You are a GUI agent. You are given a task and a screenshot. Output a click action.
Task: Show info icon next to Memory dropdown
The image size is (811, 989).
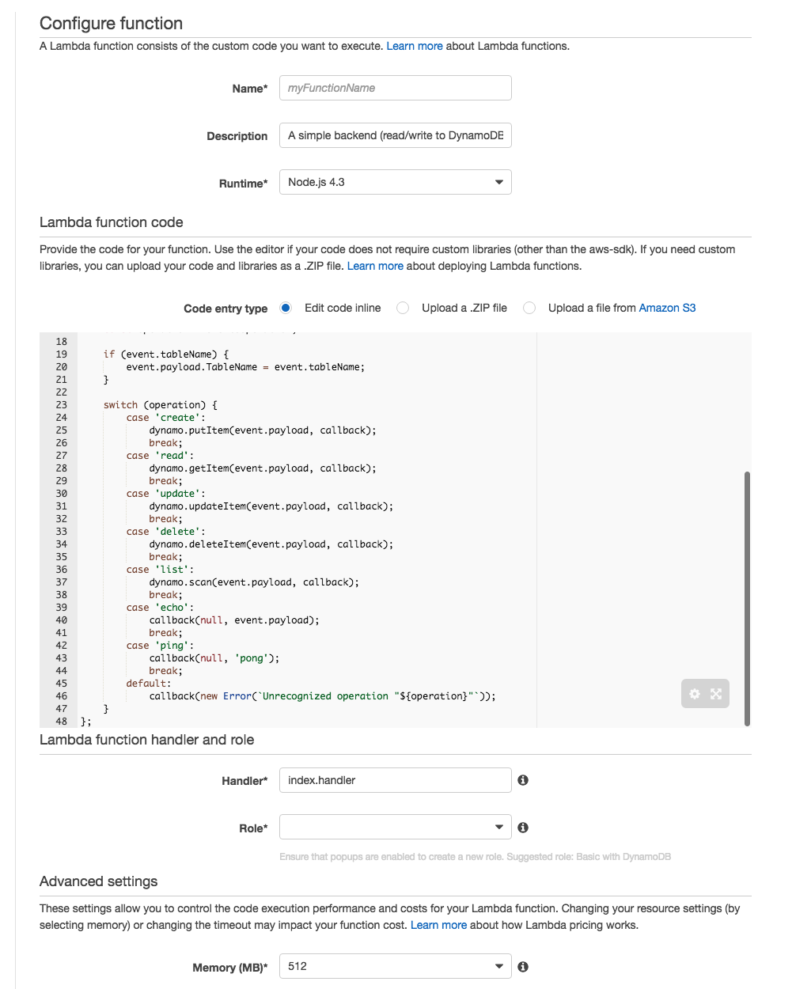coord(523,967)
